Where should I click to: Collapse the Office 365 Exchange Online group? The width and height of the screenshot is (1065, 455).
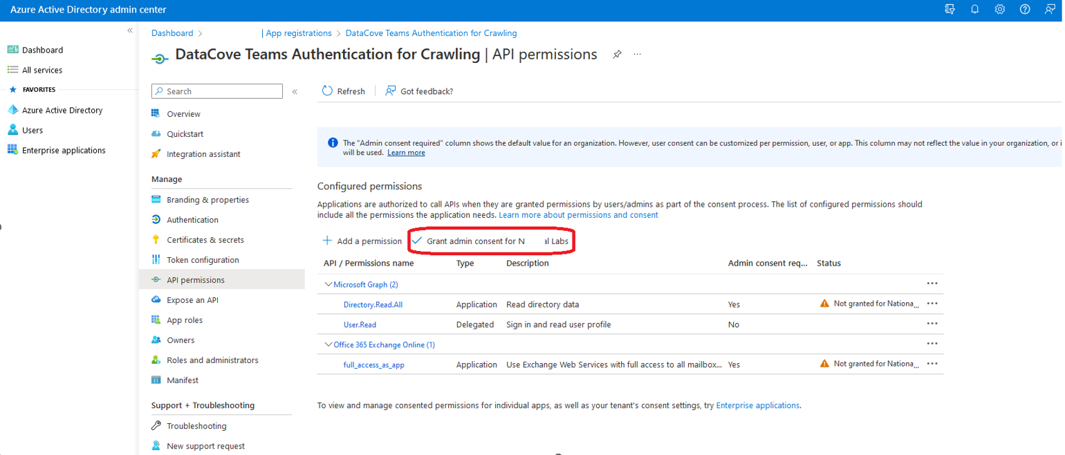point(328,344)
